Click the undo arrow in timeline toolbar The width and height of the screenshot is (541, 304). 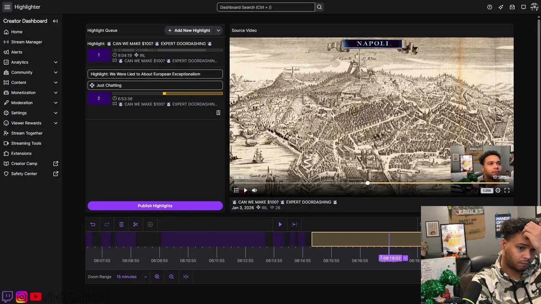93,224
